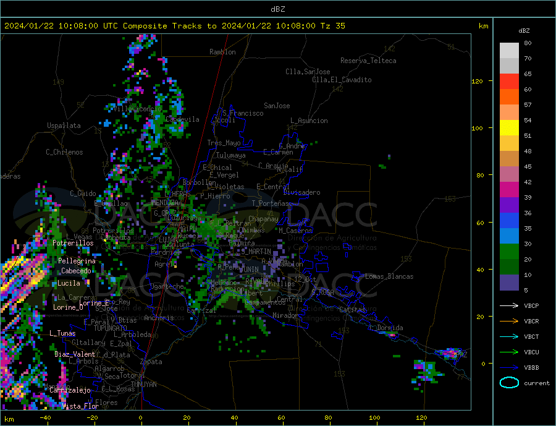Click the VBCP legend label

tap(531, 305)
